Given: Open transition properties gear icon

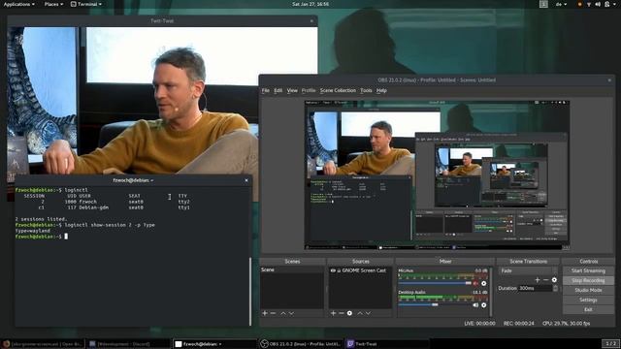Looking at the screenshot, I should (554, 280).
